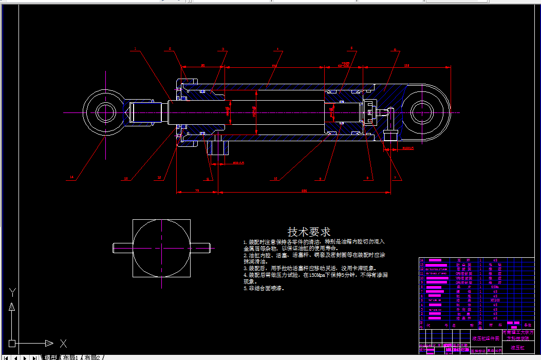Switch to the 模型 tab
This screenshot has width=541, height=360.
(50, 357)
